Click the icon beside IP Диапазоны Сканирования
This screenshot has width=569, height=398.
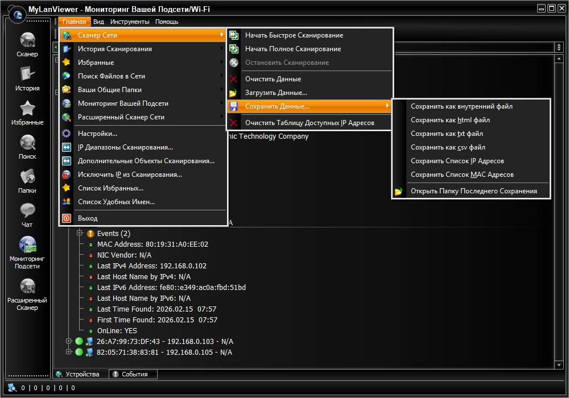pyautogui.click(x=67, y=147)
